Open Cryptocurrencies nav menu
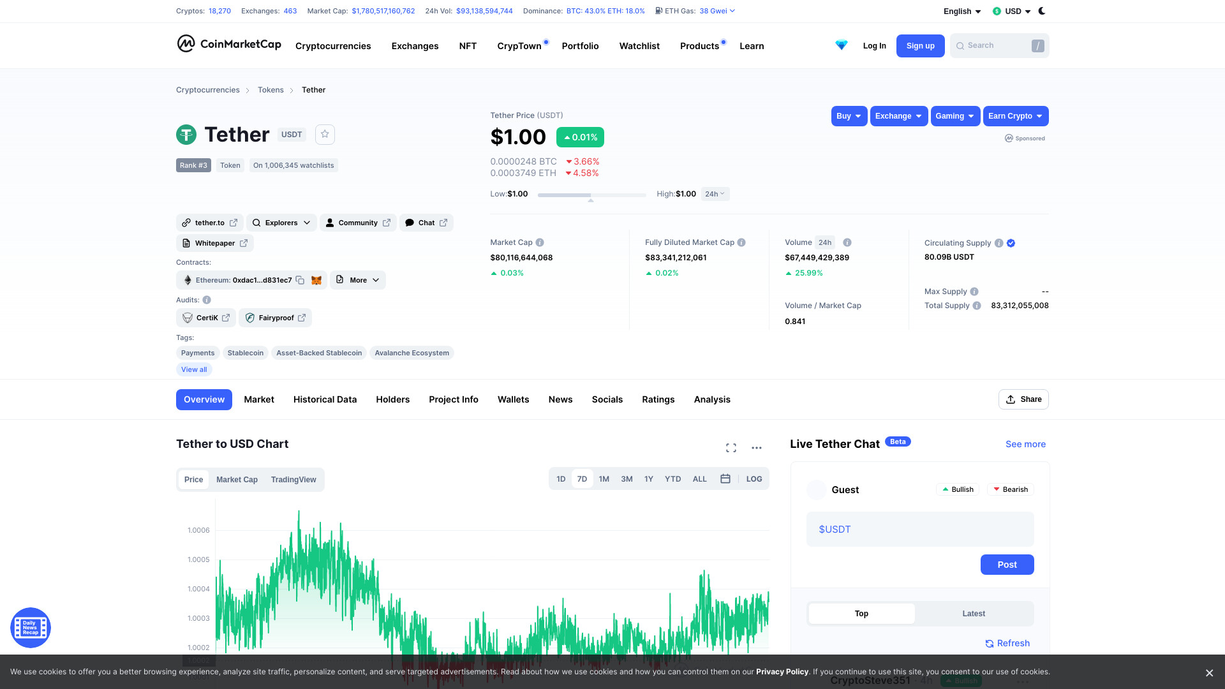Viewport: 1225px width, 689px height. coord(333,46)
